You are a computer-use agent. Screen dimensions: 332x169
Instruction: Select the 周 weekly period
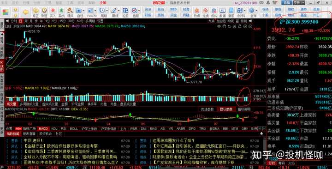coord(26,21)
